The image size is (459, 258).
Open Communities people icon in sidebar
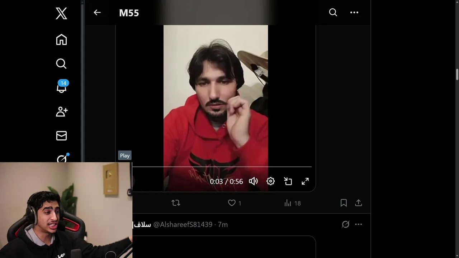tap(62, 111)
